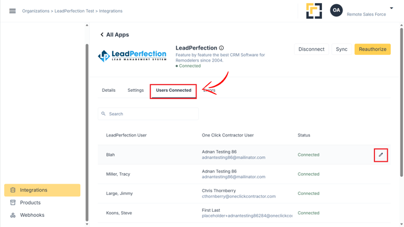Click the LeadPerfection app title
The width and height of the screenshot is (404, 227).
click(x=197, y=48)
